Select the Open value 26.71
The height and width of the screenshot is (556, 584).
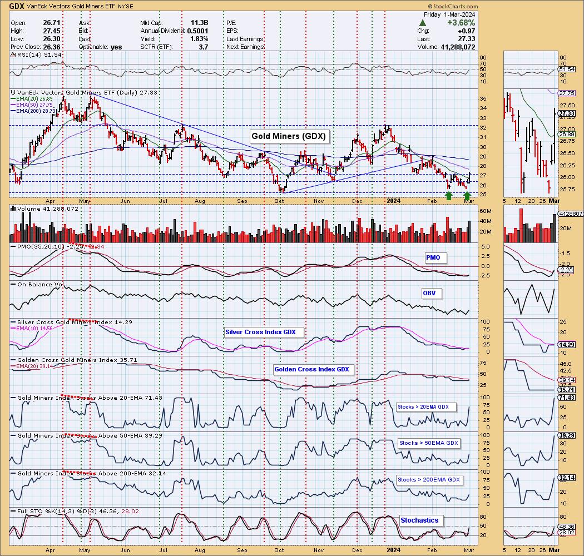click(x=51, y=23)
